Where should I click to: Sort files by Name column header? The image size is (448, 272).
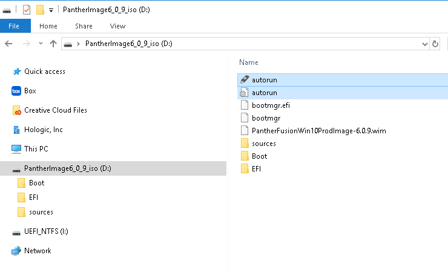click(249, 62)
